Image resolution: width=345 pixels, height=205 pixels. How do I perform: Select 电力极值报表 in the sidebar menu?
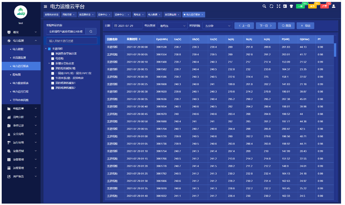click(x=21, y=83)
